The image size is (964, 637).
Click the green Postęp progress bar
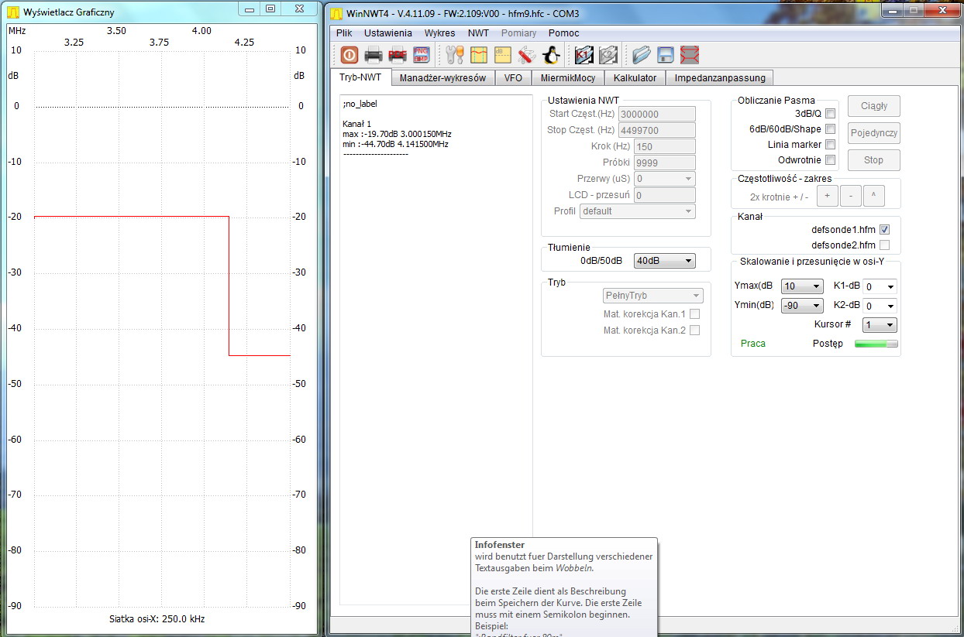876,344
